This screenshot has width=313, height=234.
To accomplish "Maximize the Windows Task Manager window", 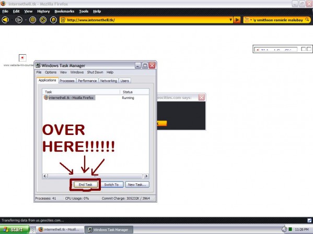I will (x=145, y=65).
